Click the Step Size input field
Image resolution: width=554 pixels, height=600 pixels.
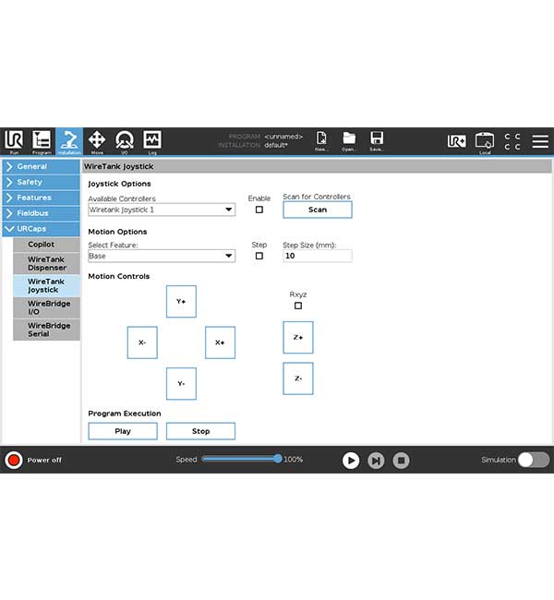318,256
